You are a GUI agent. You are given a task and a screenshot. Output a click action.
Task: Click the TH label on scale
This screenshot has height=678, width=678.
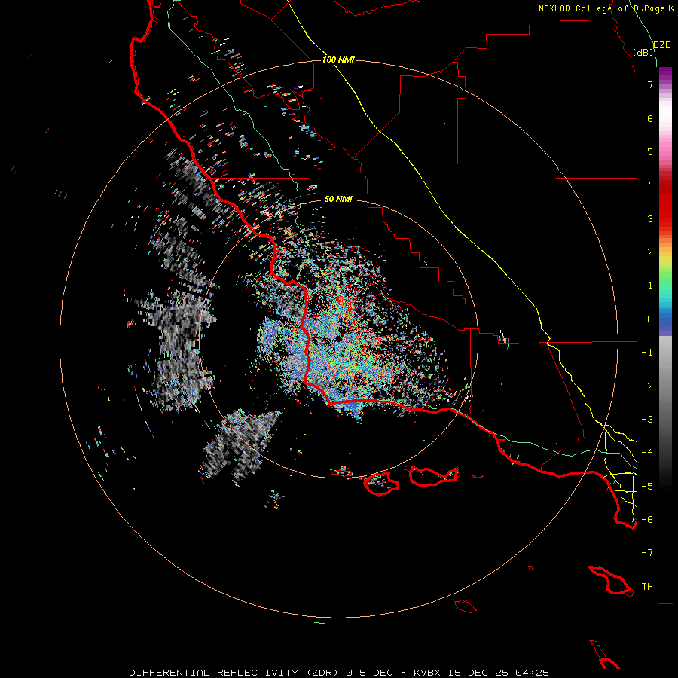coord(647,587)
